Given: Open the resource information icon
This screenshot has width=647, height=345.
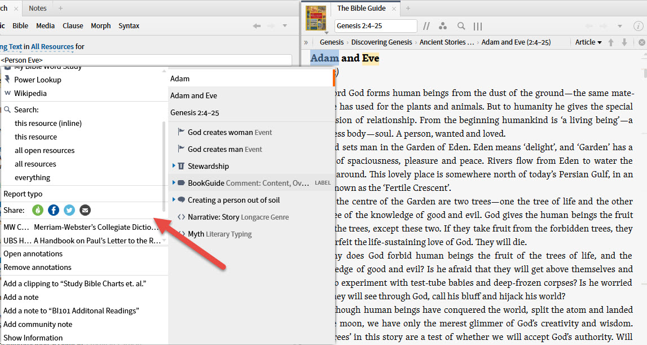Looking at the screenshot, I should [x=638, y=26].
